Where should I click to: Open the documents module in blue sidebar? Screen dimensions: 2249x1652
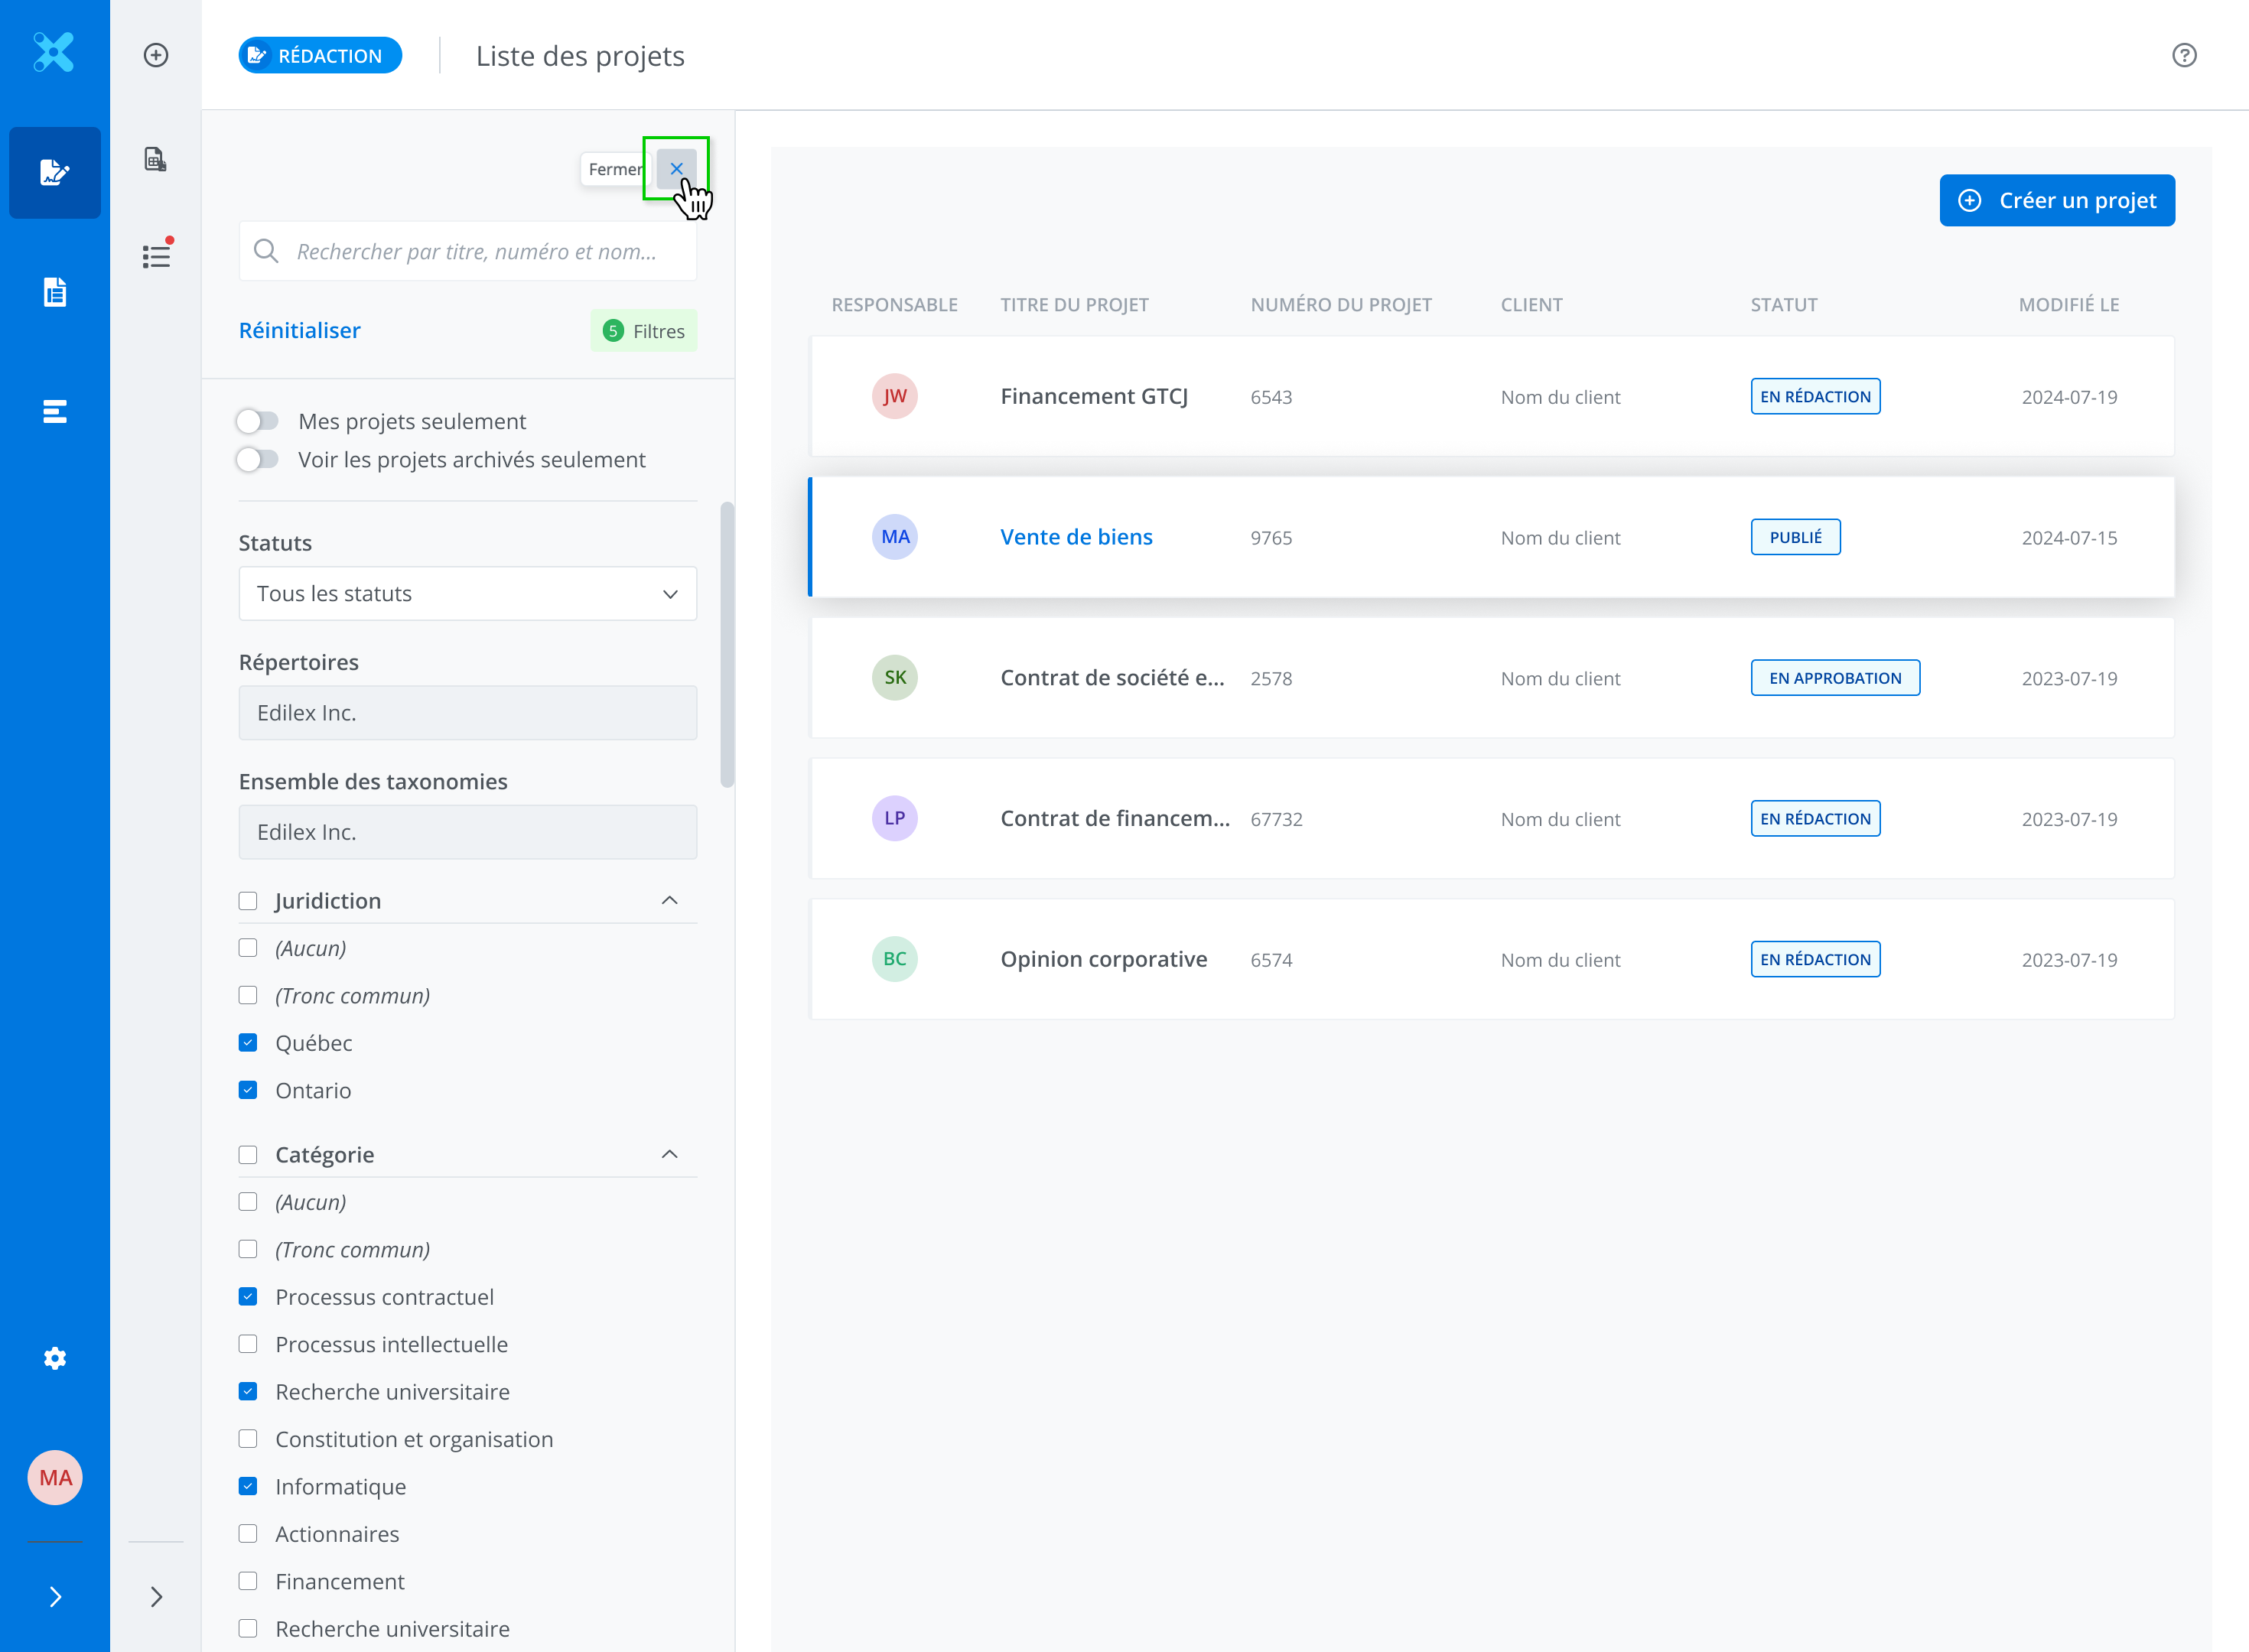tap(55, 292)
